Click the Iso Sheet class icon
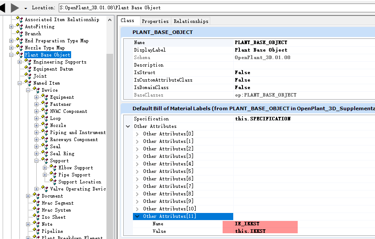 tap(36, 217)
